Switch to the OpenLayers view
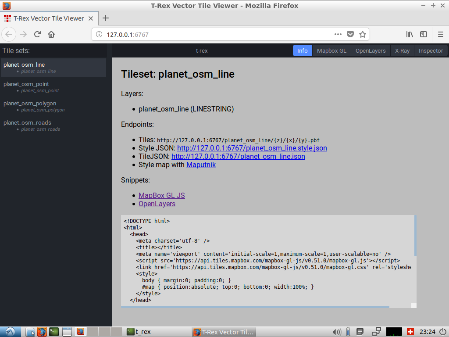This screenshot has height=337, width=449. 371,51
